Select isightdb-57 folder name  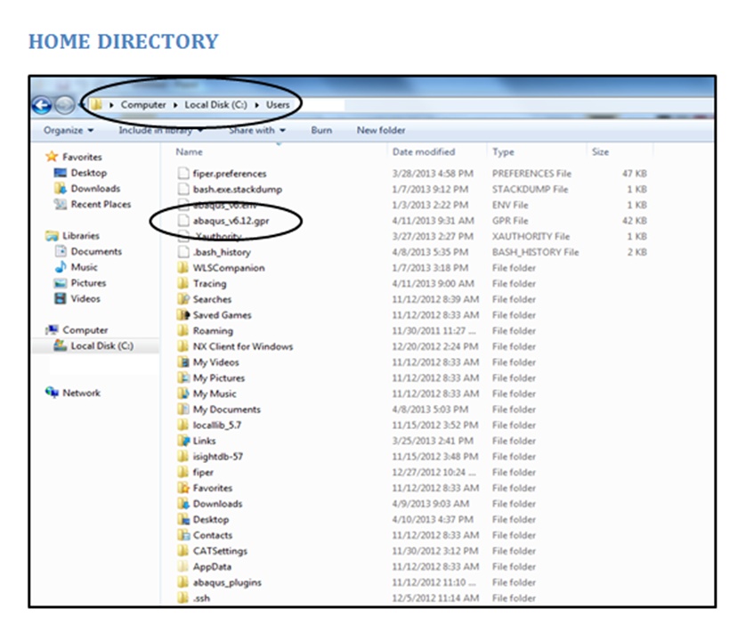218,456
